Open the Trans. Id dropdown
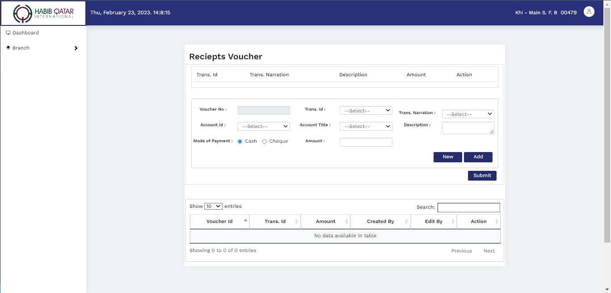611x293 pixels. pyautogui.click(x=366, y=111)
